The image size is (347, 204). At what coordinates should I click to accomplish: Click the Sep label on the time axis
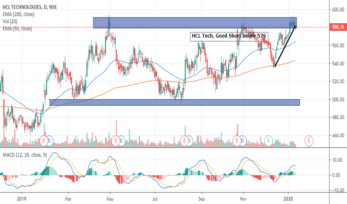point(201,199)
